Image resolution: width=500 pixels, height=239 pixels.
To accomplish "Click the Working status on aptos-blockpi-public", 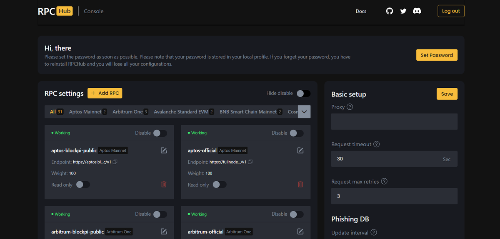I will (61, 133).
